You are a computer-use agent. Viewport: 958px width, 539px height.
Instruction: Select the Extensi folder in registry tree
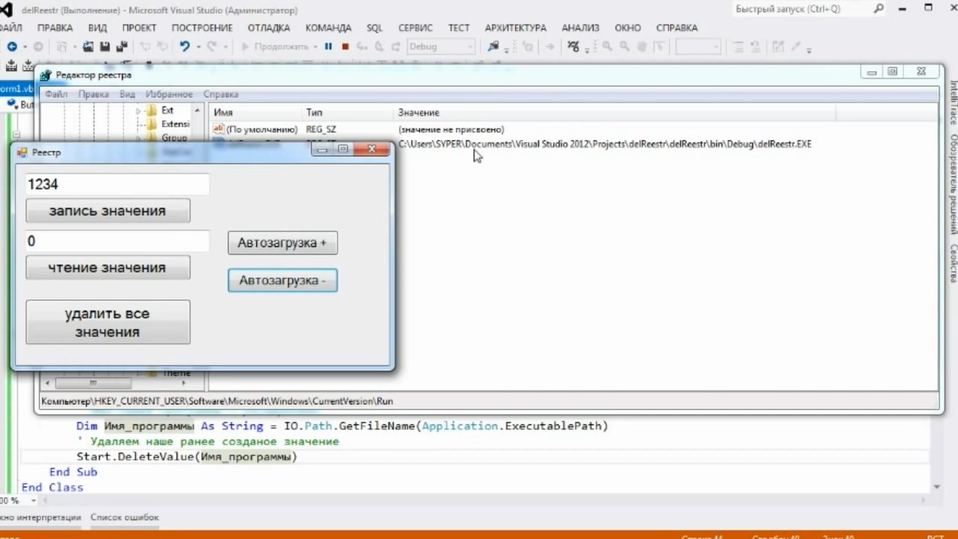click(175, 124)
